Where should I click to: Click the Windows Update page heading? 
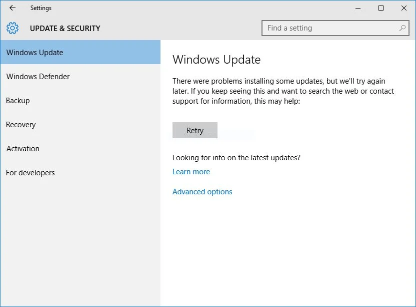pyautogui.click(x=216, y=60)
